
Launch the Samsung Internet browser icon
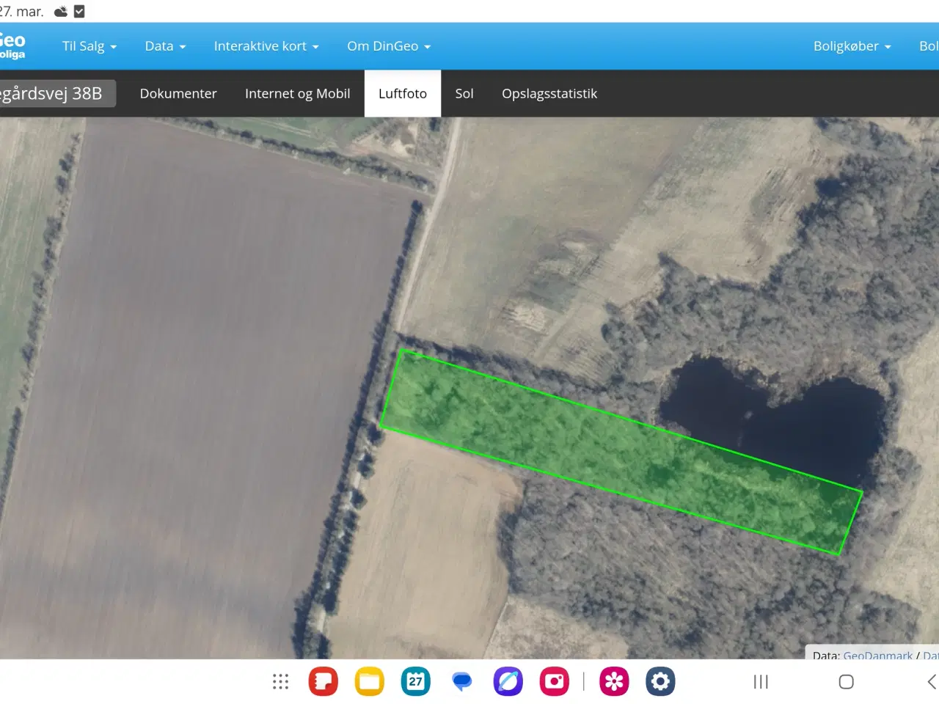point(508,682)
